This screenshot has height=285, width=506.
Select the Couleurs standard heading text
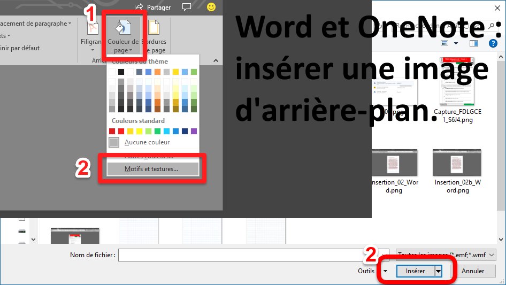point(138,121)
